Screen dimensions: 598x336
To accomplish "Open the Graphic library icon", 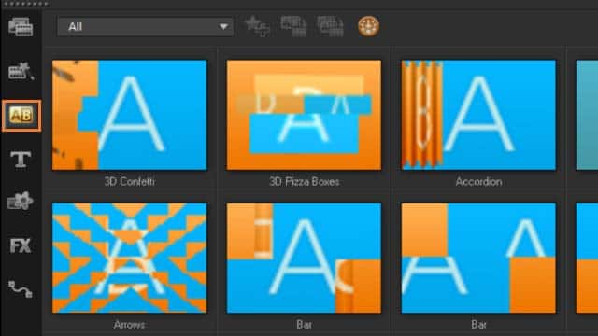I will (21, 202).
